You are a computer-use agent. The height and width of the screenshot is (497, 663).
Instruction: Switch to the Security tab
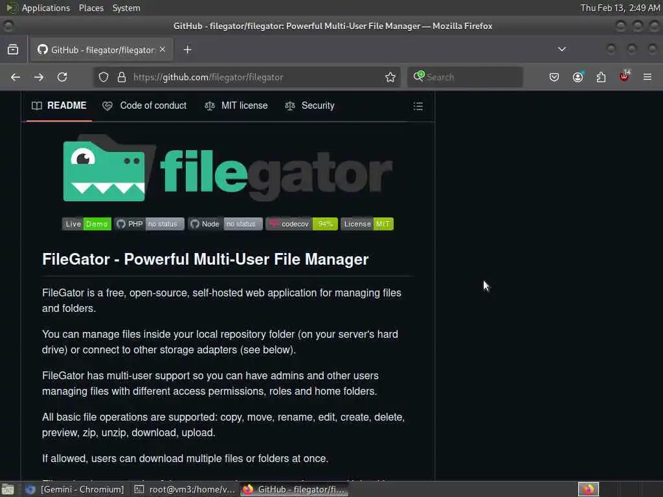[x=309, y=105]
